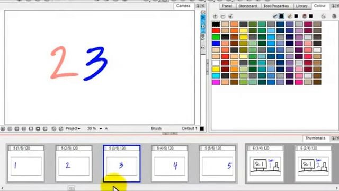This screenshot has width=339, height=191.
Task: Click the round icon immediately left of Project
Action: point(61,129)
